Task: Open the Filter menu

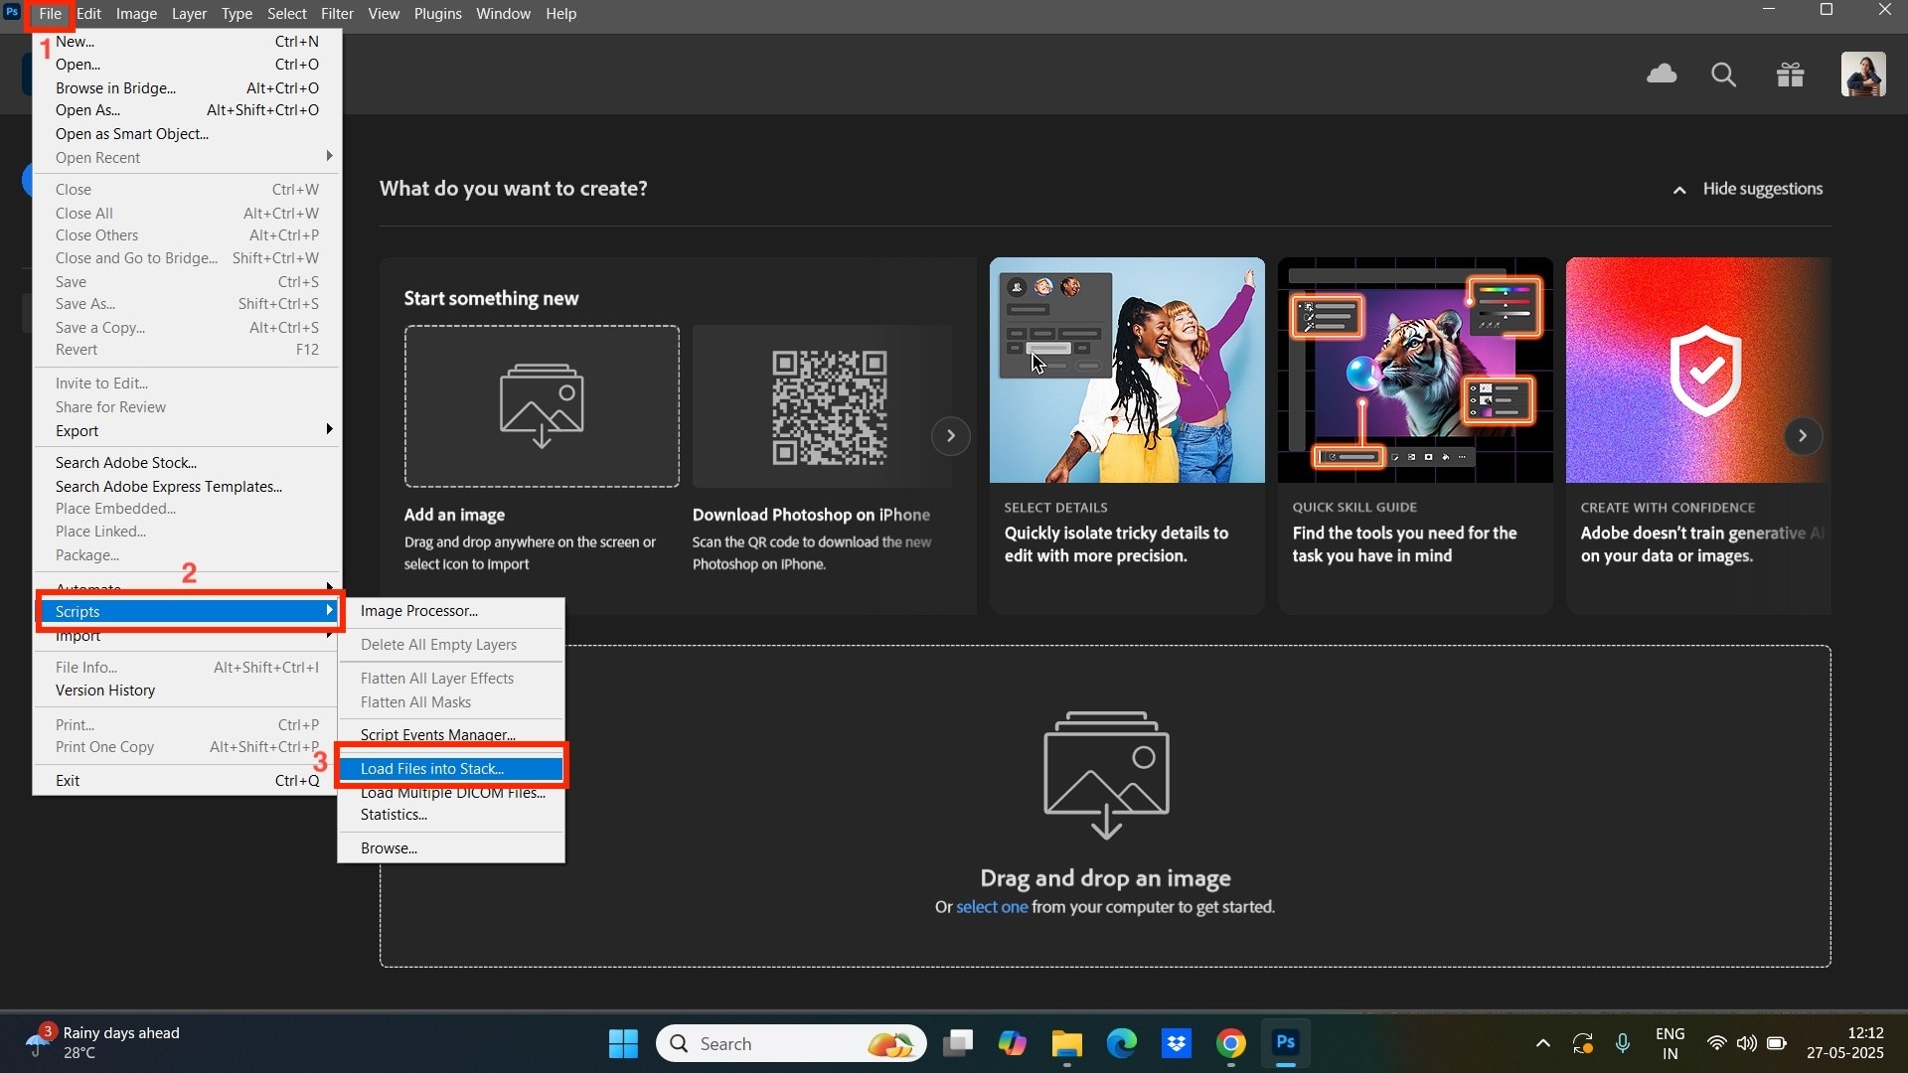Action: coord(337,14)
